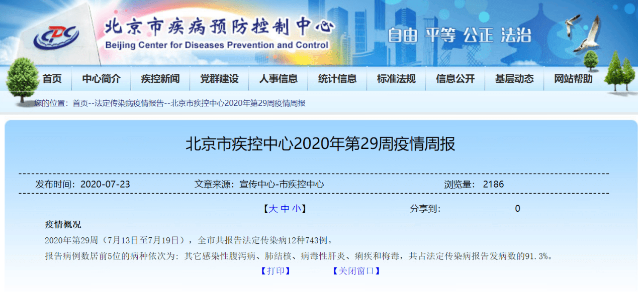The width and height of the screenshot is (638, 292).
Task: Go to 疾控新闻 section
Action: (x=160, y=79)
